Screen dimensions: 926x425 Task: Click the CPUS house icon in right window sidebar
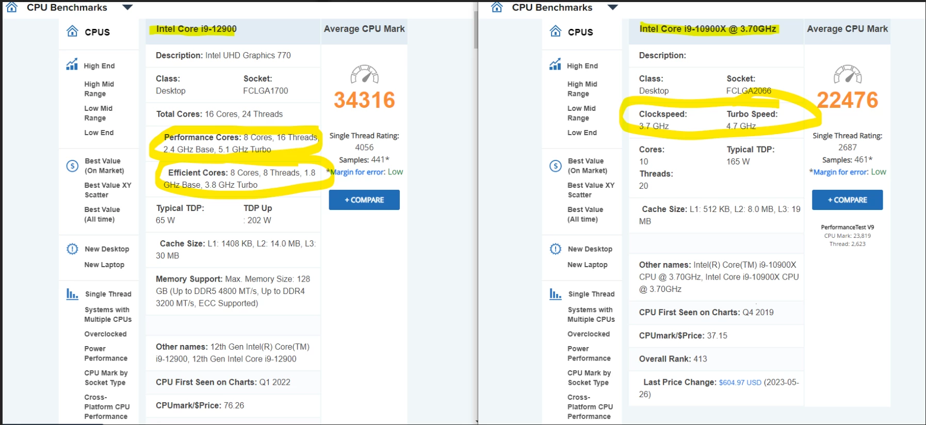(556, 31)
